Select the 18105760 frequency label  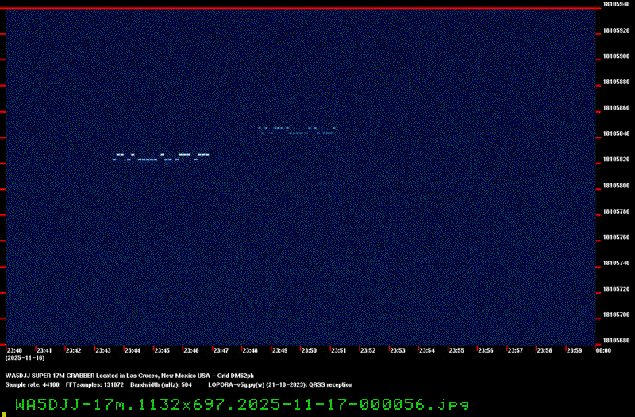click(617, 237)
